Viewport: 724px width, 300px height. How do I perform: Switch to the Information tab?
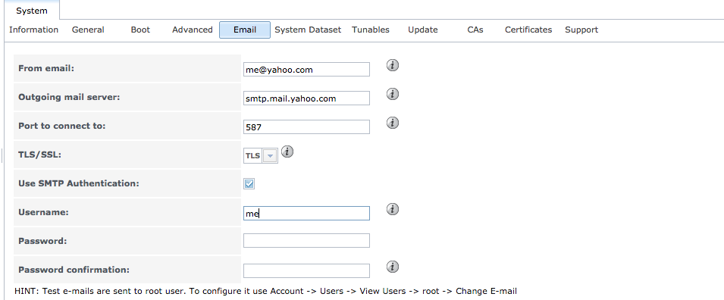pyautogui.click(x=33, y=30)
